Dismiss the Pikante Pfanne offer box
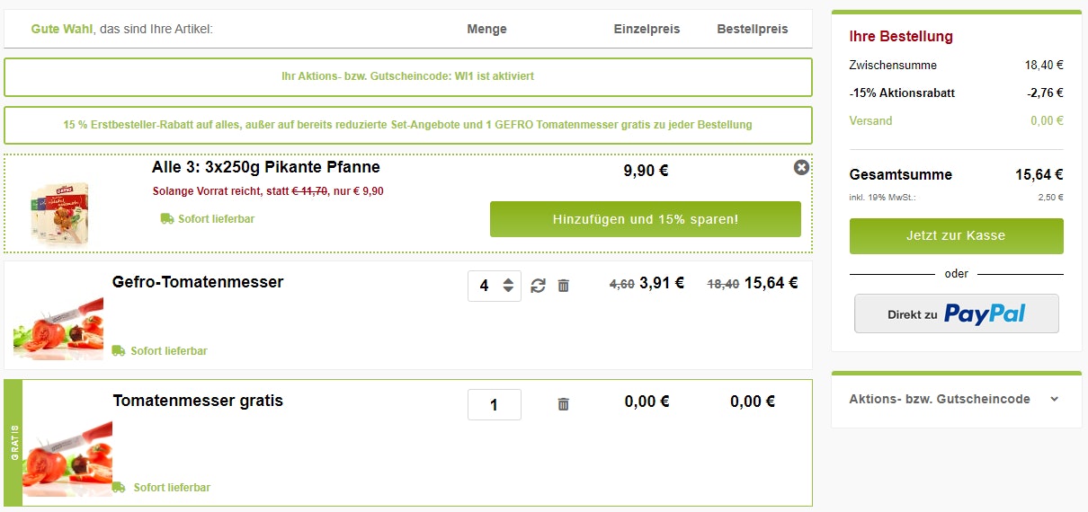1088x512 pixels. pyautogui.click(x=801, y=168)
